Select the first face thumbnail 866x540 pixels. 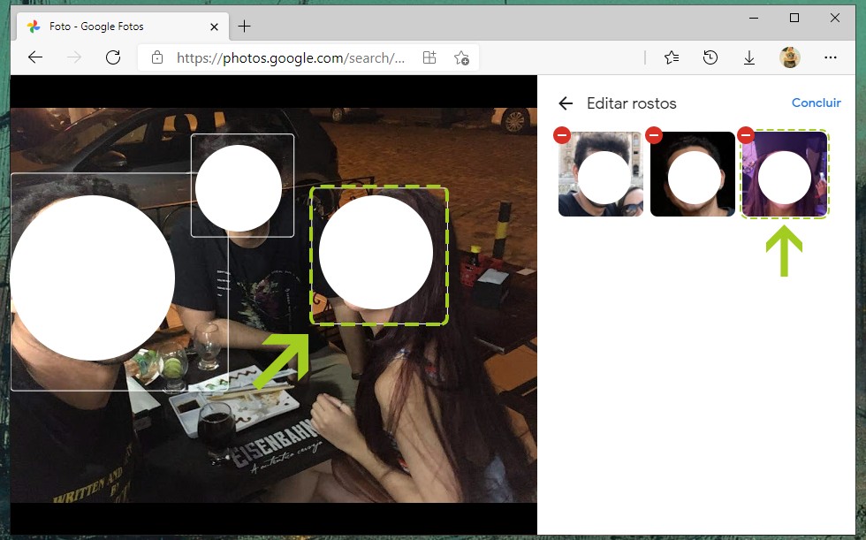point(601,175)
